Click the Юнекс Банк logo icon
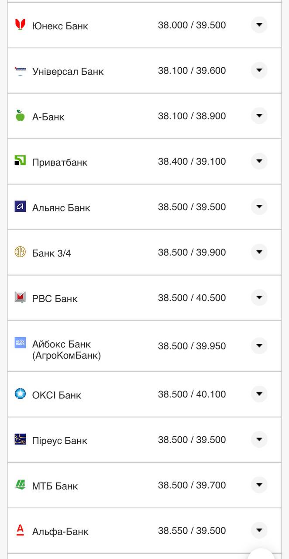Viewport: 289px width, 559px height. (x=20, y=25)
